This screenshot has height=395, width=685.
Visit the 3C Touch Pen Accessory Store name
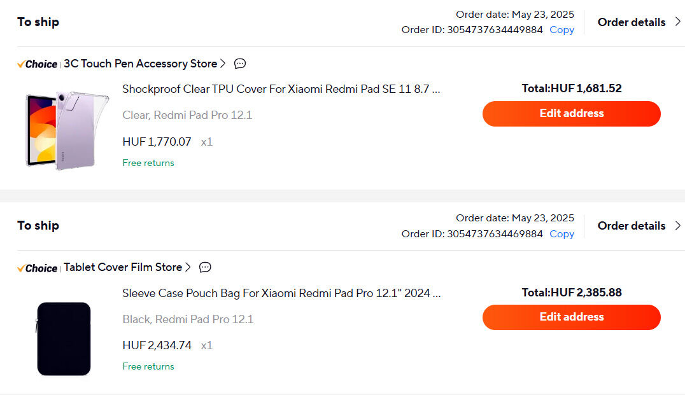coord(140,64)
